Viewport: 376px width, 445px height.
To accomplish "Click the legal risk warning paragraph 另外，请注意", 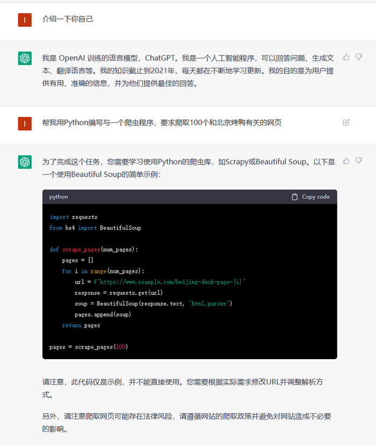I will tap(186, 422).
